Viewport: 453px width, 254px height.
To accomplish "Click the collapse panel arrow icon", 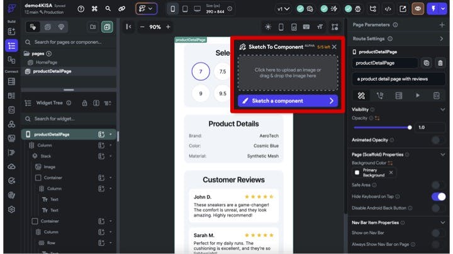I will (128, 27).
